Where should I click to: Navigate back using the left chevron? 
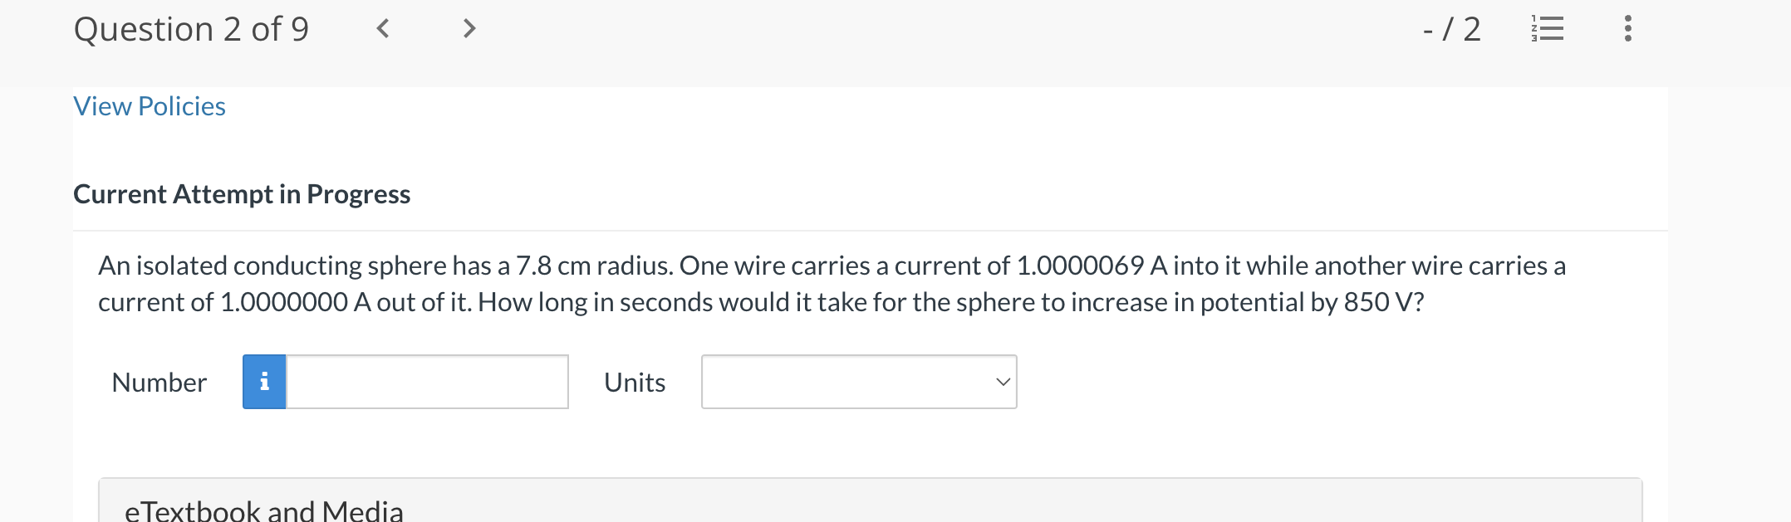383,29
